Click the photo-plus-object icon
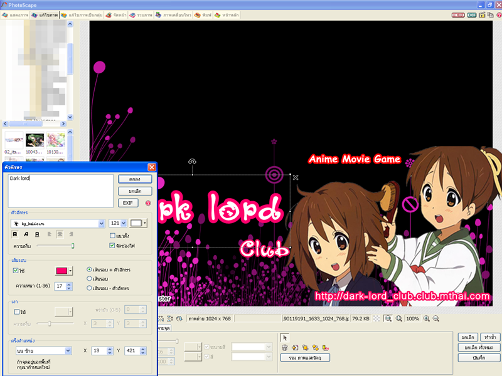Viewport: 502px width, 376px height. pyautogui.click(x=295, y=348)
